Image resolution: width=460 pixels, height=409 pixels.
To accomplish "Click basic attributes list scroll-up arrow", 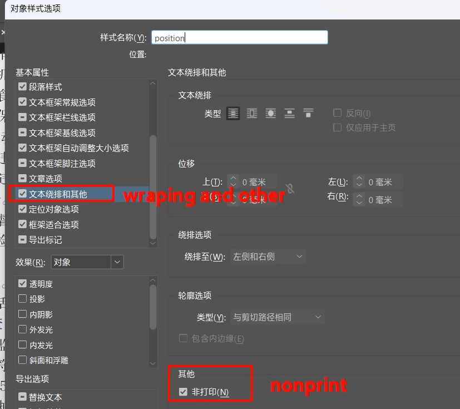I will (x=153, y=83).
